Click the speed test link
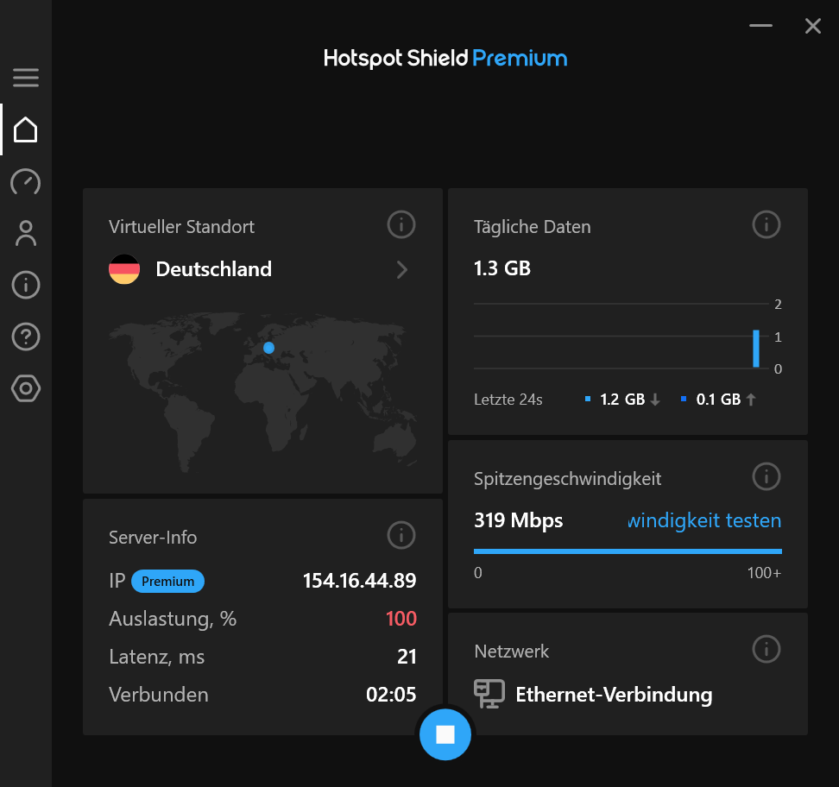The image size is (839, 787). pyautogui.click(x=704, y=520)
